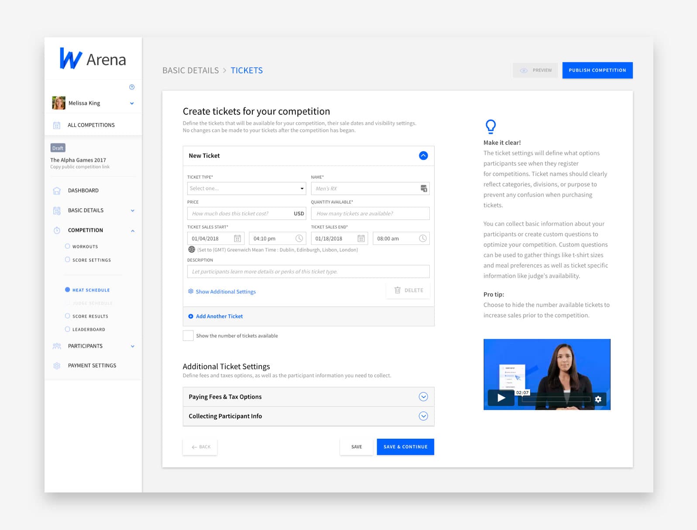Click the plus icon beside Add Another Ticket
Viewport: 697px width, 530px height.
tap(191, 317)
